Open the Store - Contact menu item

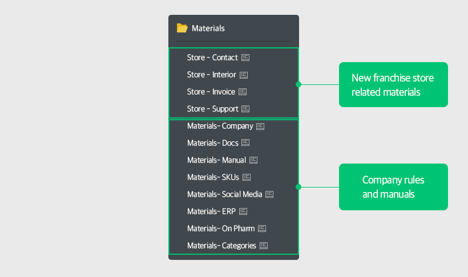(x=212, y=58)
